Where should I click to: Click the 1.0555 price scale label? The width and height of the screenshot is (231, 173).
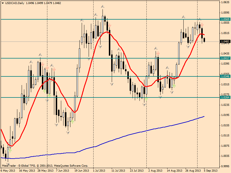(225, 23)
